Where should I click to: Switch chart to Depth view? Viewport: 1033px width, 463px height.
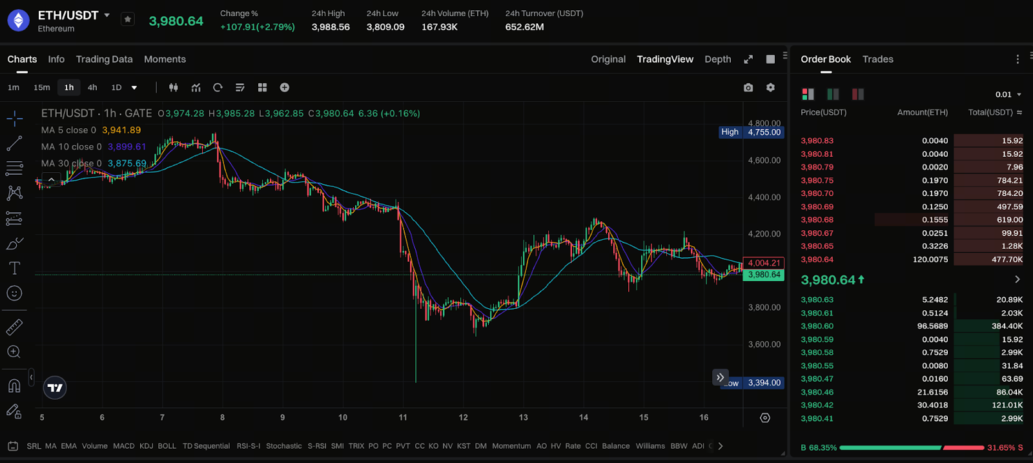[x=717, y=59]
